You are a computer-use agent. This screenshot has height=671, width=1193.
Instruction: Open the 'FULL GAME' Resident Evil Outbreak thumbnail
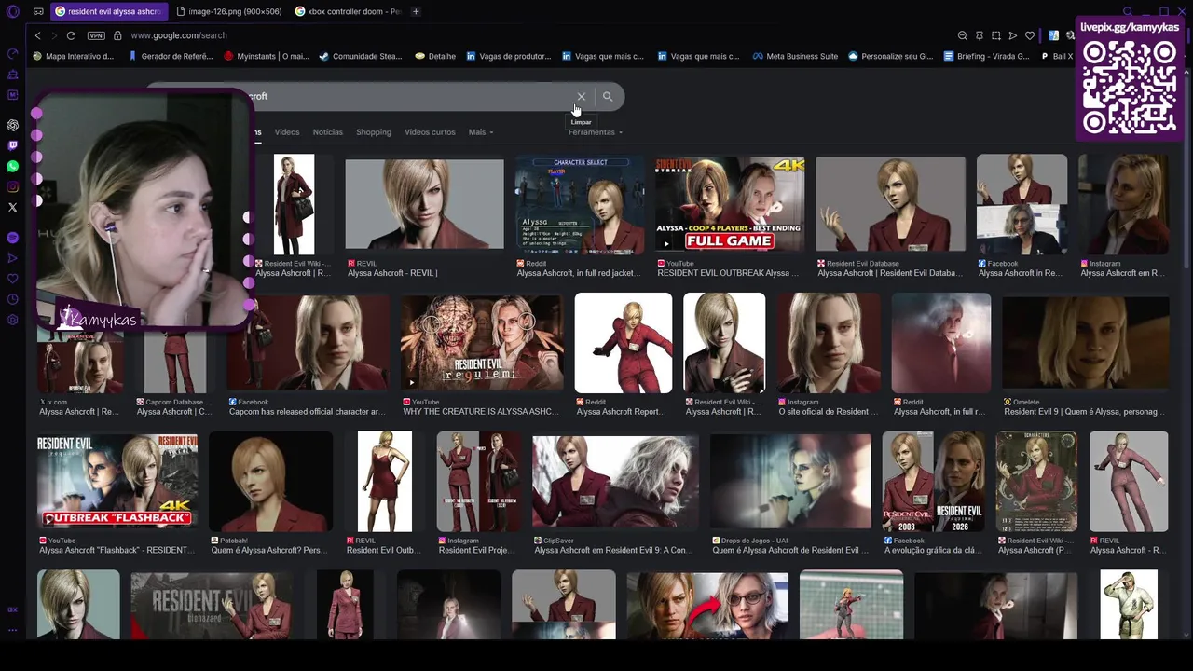point(730,205)
